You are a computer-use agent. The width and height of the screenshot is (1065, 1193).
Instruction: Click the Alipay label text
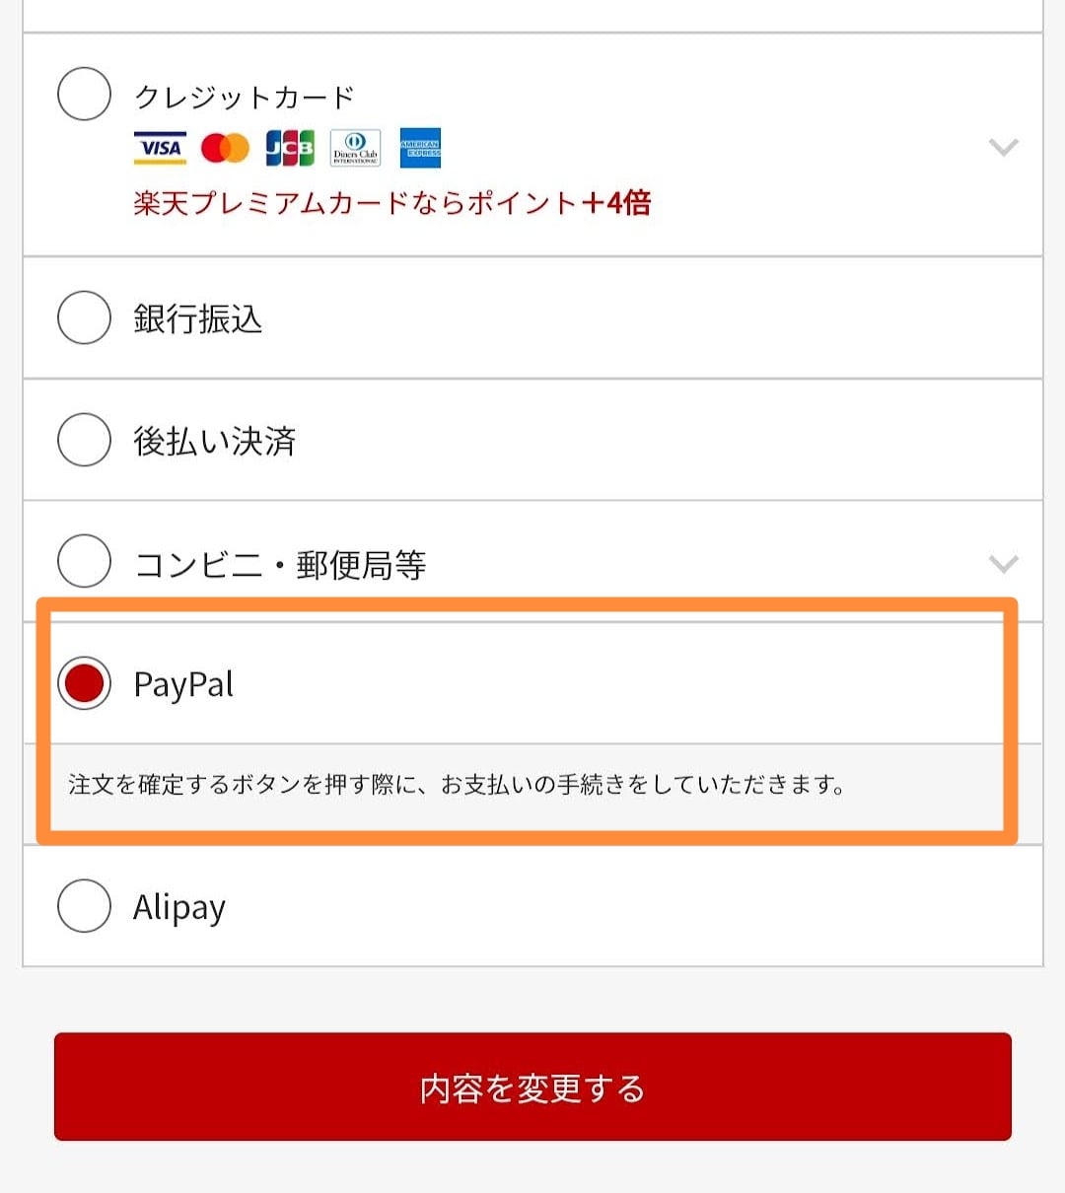179,907
